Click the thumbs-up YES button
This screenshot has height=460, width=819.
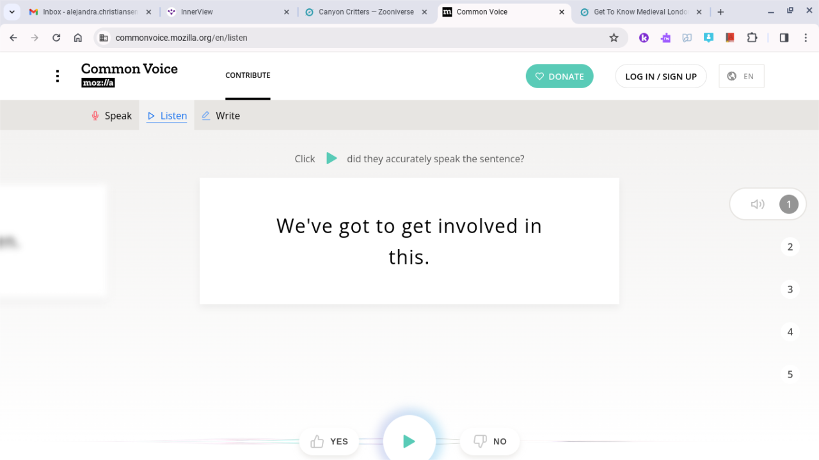point(330,441)
